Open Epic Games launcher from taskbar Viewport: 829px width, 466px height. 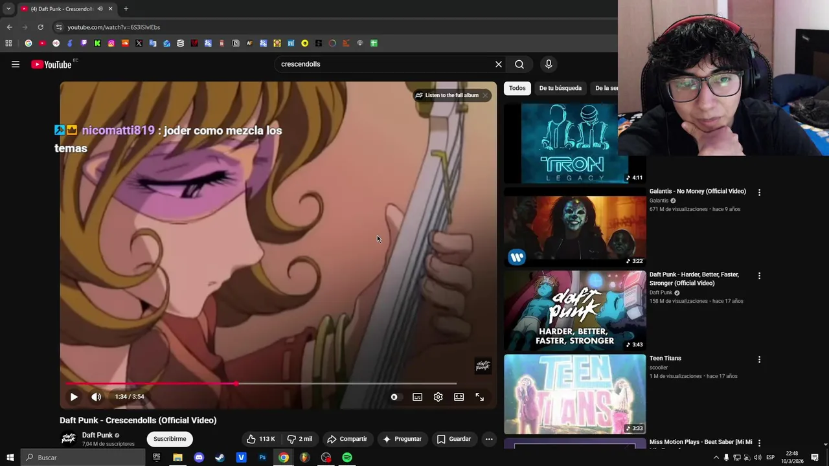157,458
